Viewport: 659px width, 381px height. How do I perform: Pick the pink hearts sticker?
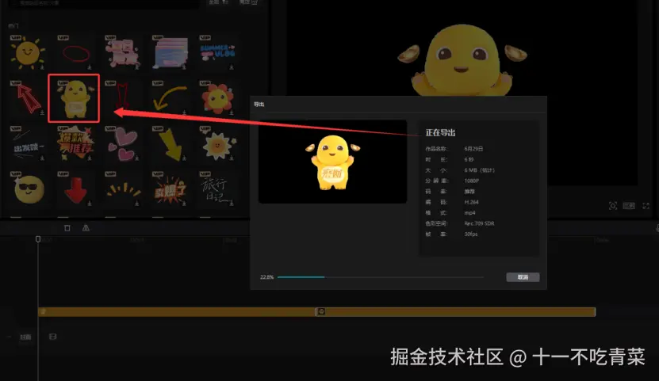[x=123, y=144]
